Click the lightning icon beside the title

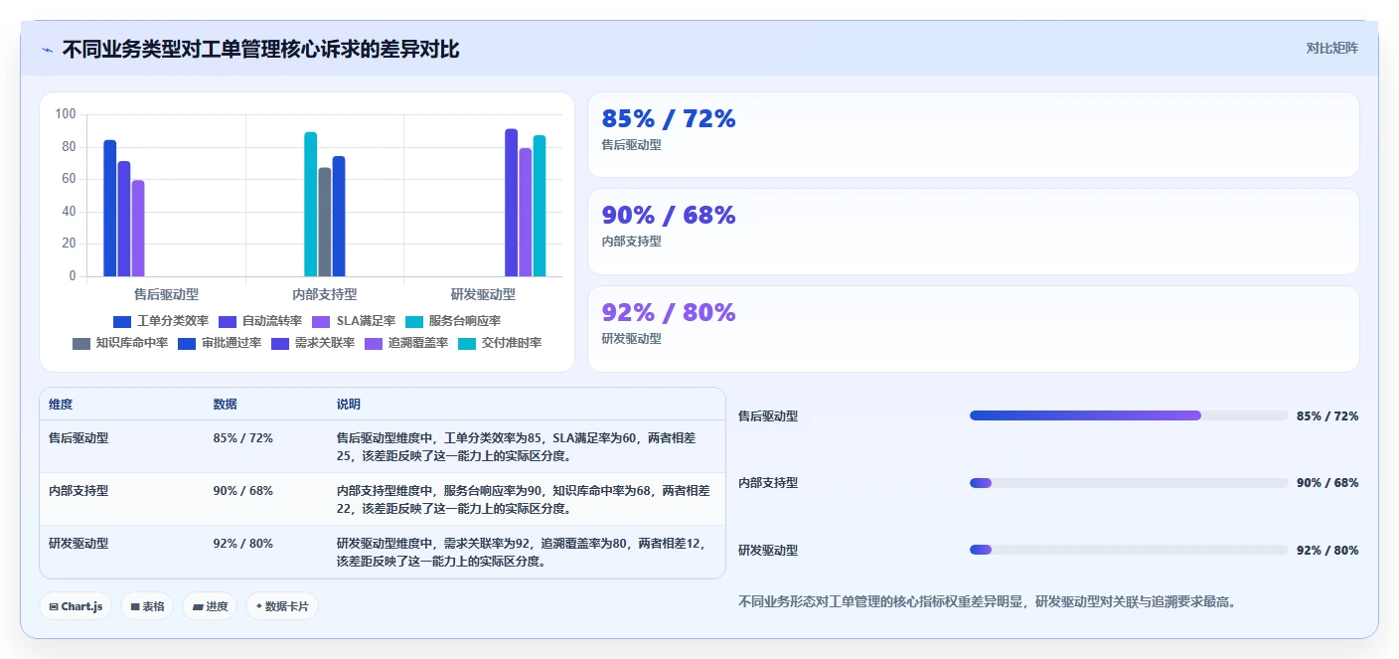click(47, 49)
